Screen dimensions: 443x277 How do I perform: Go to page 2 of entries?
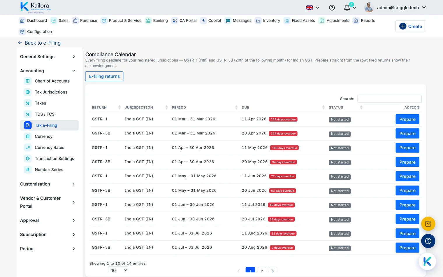(262, 271)
